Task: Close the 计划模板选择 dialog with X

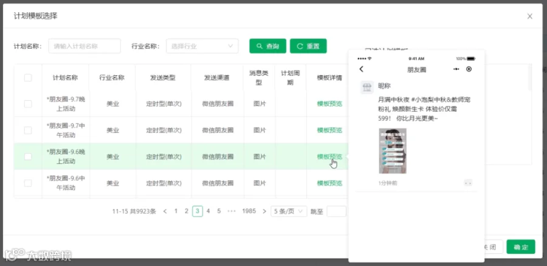Action: [530, 16]
